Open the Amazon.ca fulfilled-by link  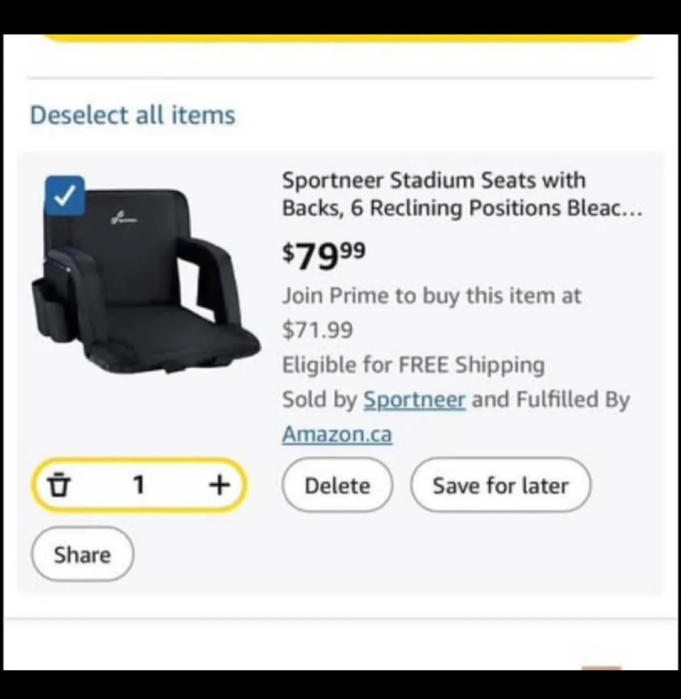click(x=337, y=434)
